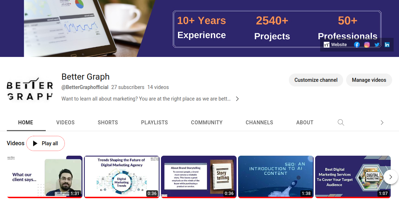
Task: Open the Brand Storytelling video thumbnail
Action: (199, 177)
